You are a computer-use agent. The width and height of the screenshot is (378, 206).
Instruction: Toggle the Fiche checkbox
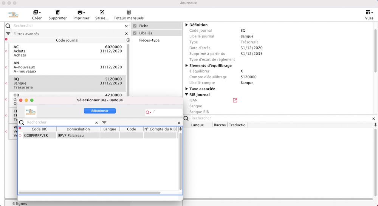[135, 26]
